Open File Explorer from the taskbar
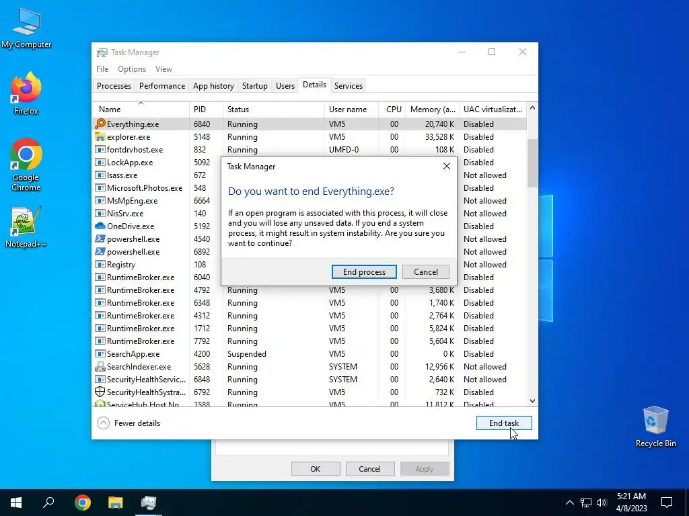 [x=116, y=503]
